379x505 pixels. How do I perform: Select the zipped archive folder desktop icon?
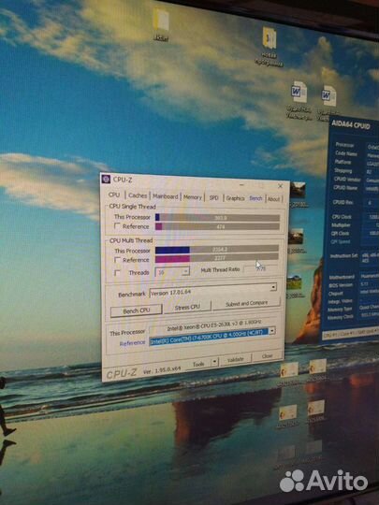(270, 38)
